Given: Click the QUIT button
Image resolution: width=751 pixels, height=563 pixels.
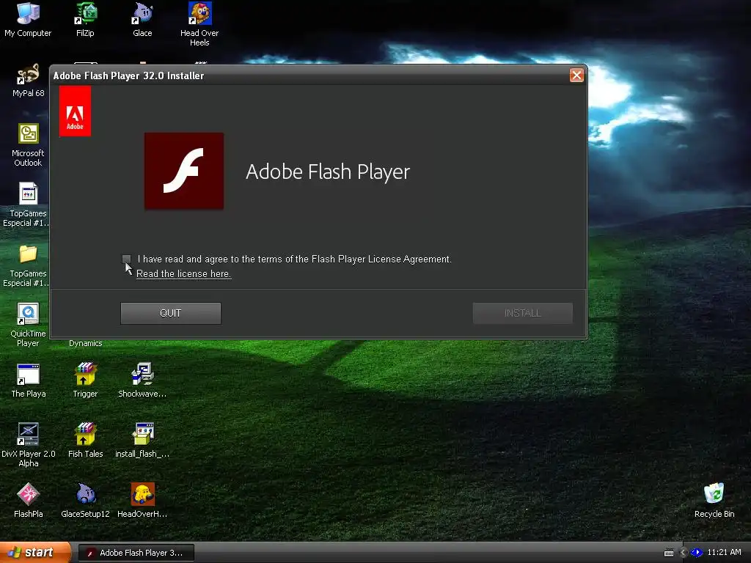Looking at the screenshot, I should (x=170, y=313).
